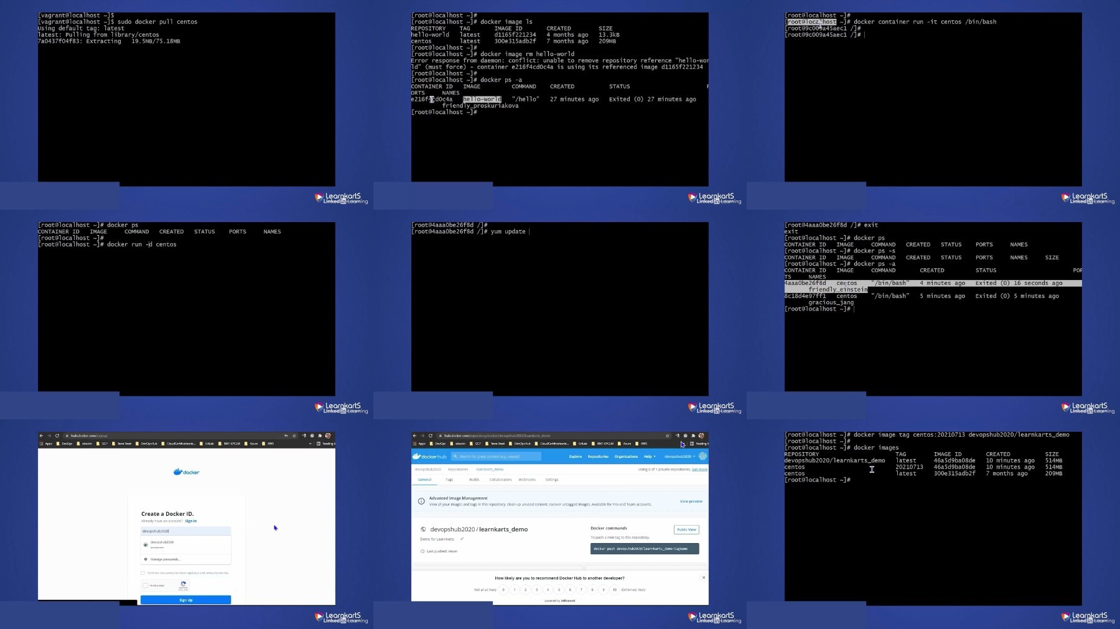Open GitLab bookmark folder in repository browser

pyautogui.click(x=580, y=444)
